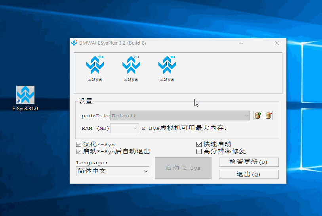Select the ESys 31.0 version icon
The width and height of the screenshot is (322, 216).
point(95,68)
